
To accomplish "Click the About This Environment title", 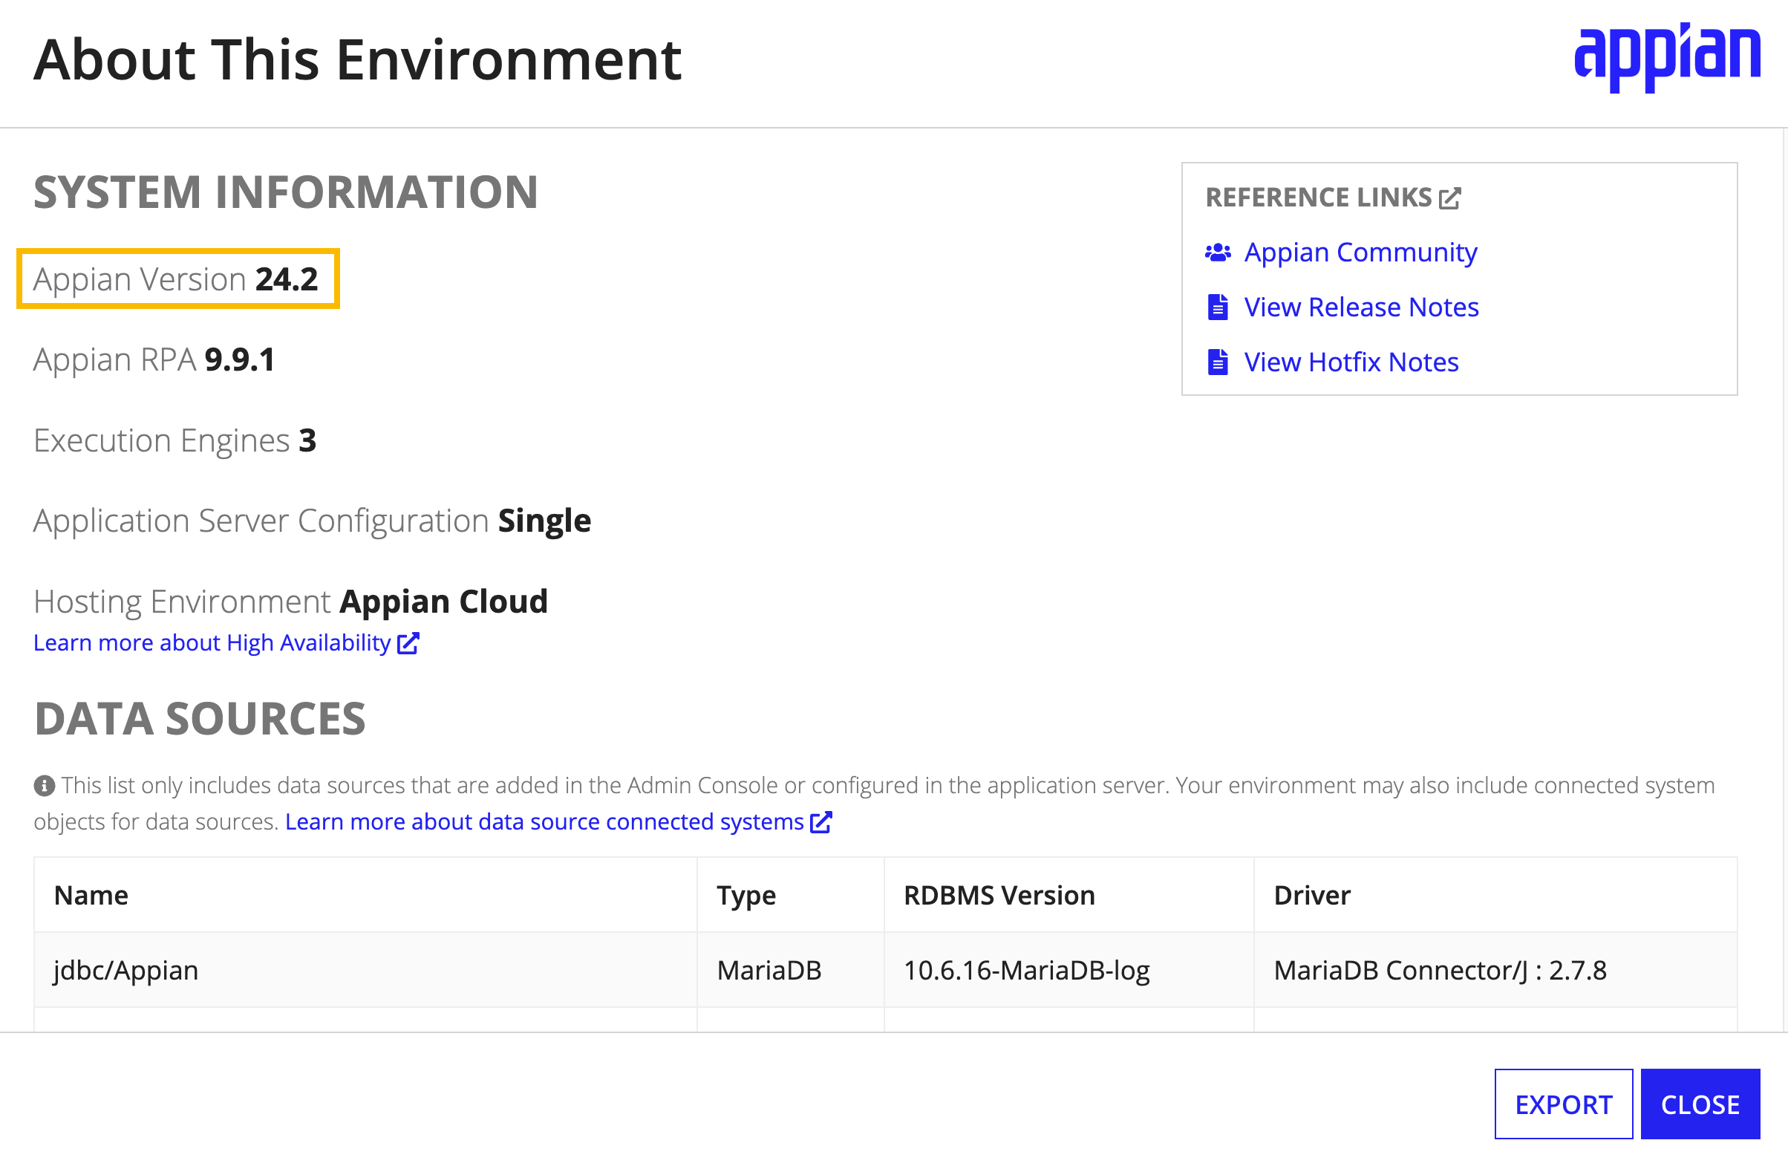I will [358, 60].
